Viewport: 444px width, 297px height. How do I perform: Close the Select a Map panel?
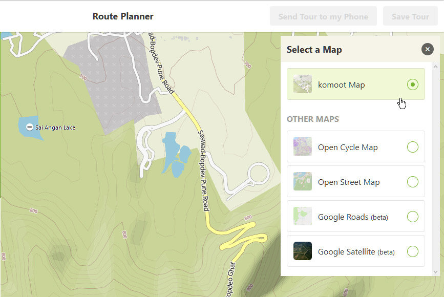pos(427,49)
